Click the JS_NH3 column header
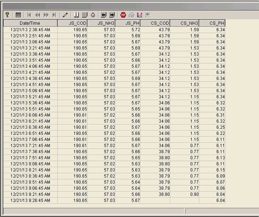 tap(101, 23)
